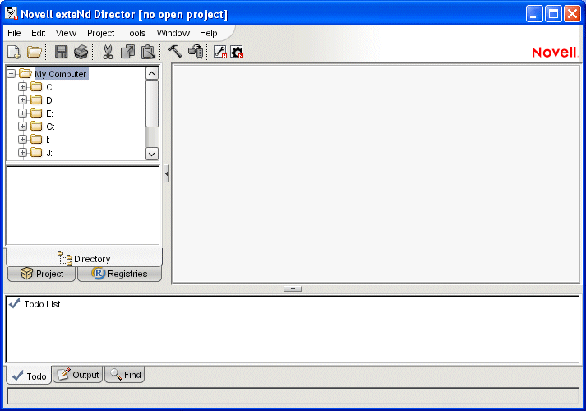Click the Todo List checkmark icon
Image resolution: width=586 pixels, height=411 pixels.
pos(15,303)
